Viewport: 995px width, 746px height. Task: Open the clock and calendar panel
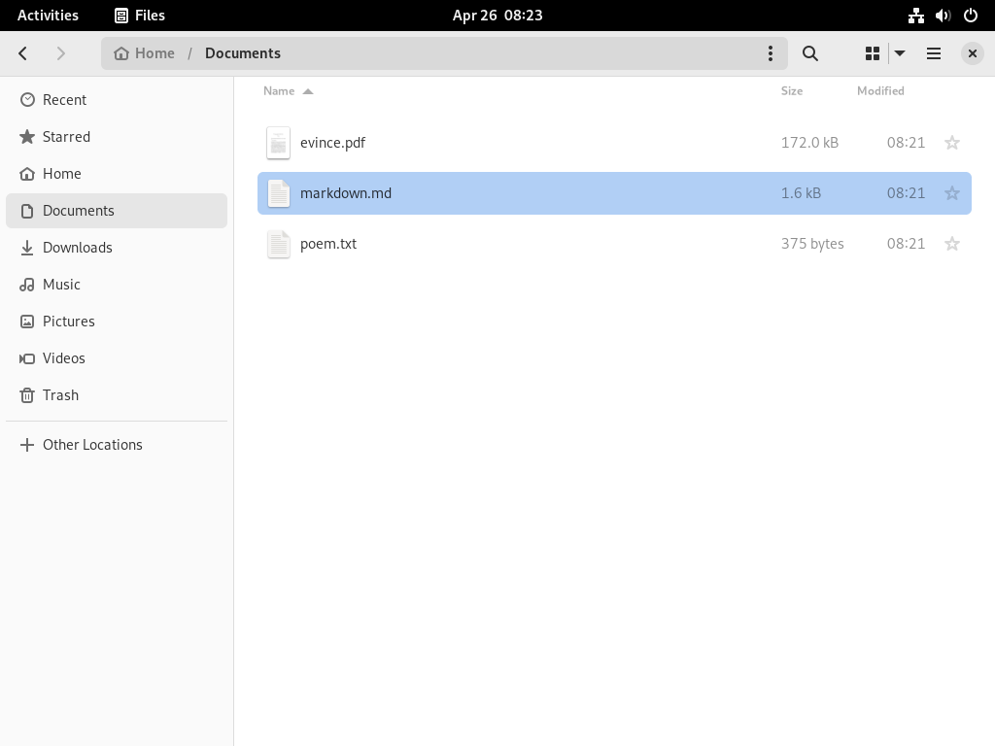point(497,16)
